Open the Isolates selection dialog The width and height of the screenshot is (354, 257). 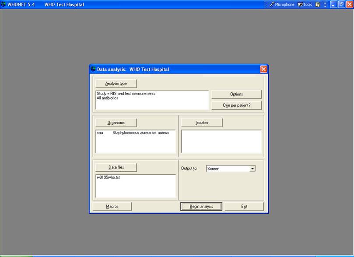click(202, 123)
